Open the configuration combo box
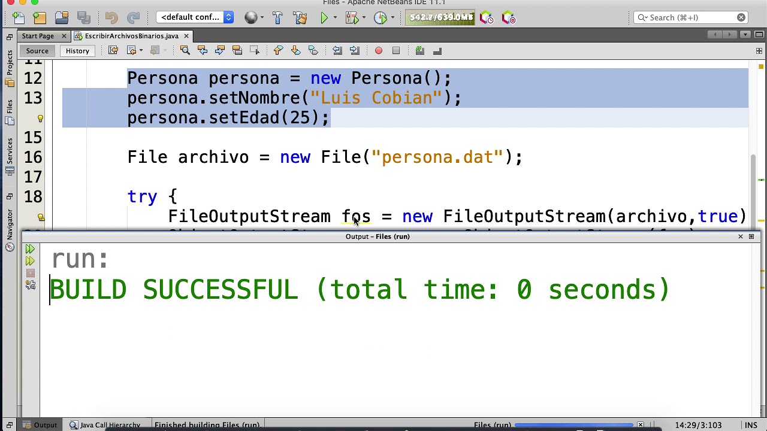 click(194, 17)
